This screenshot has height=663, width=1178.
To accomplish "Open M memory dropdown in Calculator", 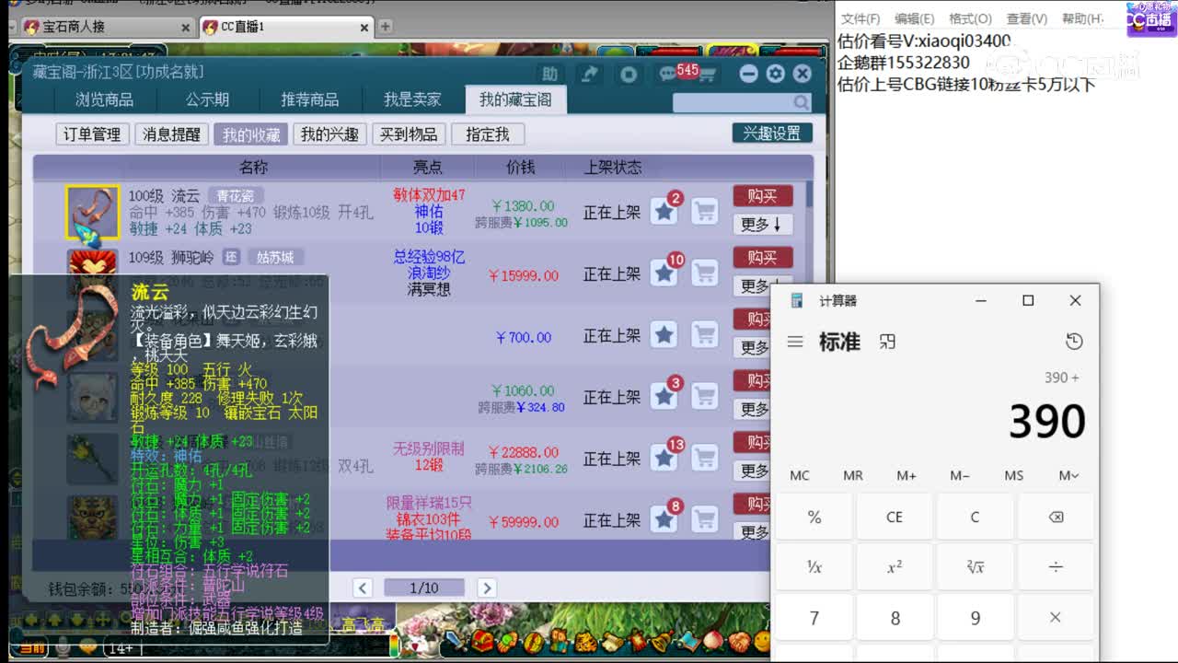I will [1068, 475].
